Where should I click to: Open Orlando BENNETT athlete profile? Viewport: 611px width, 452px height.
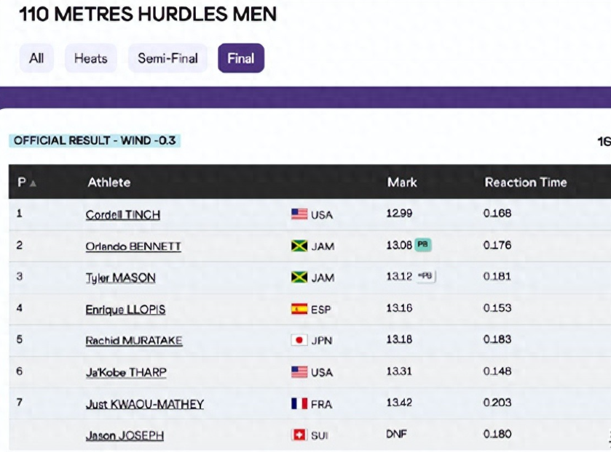(133, 246)
